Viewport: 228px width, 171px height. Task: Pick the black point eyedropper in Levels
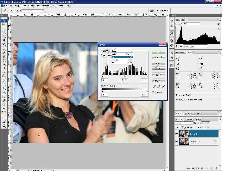[x=154, y=86]
